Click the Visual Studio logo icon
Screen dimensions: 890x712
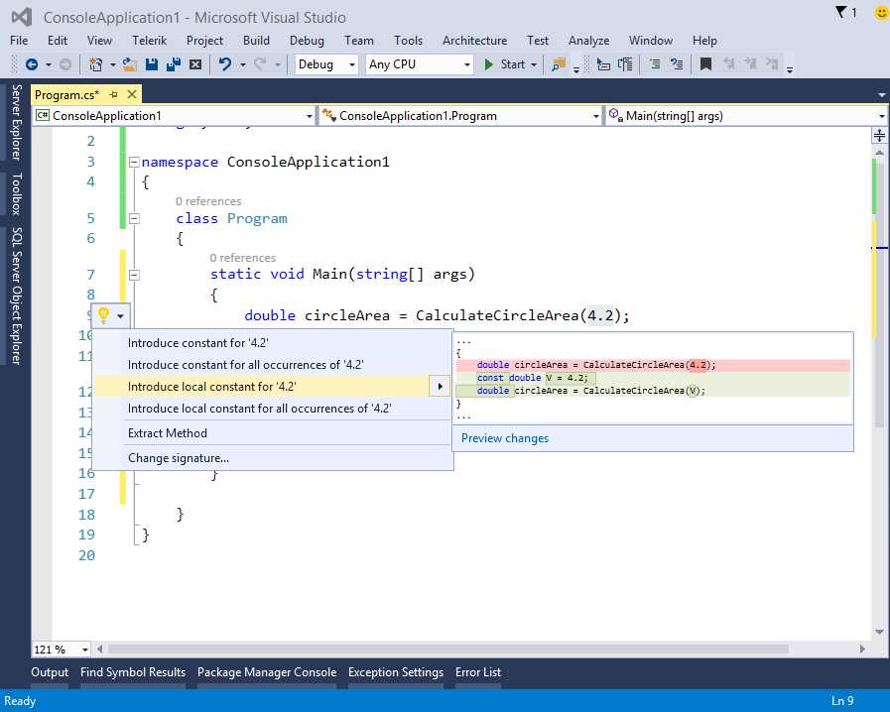pos(22,17)
